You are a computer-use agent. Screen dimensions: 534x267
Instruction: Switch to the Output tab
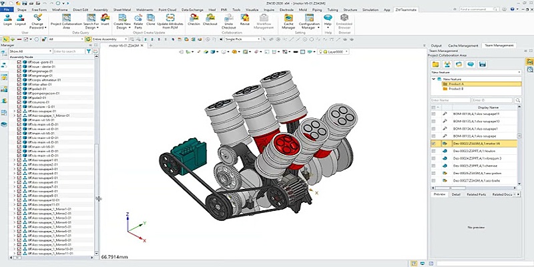click(436, 45)
